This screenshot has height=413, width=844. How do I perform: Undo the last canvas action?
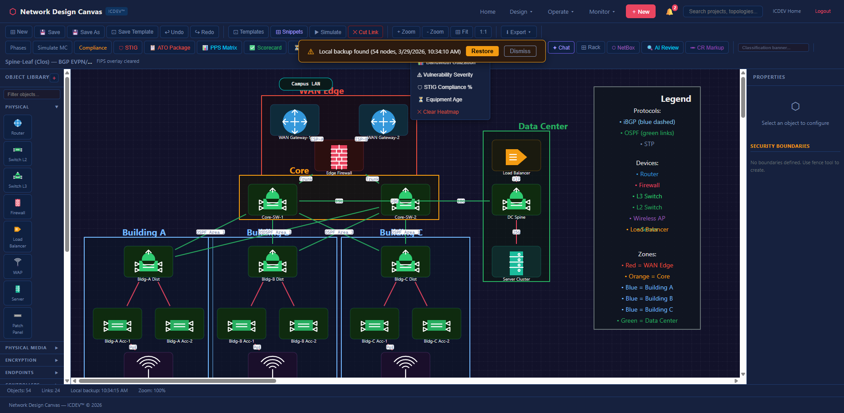point(174,32)
